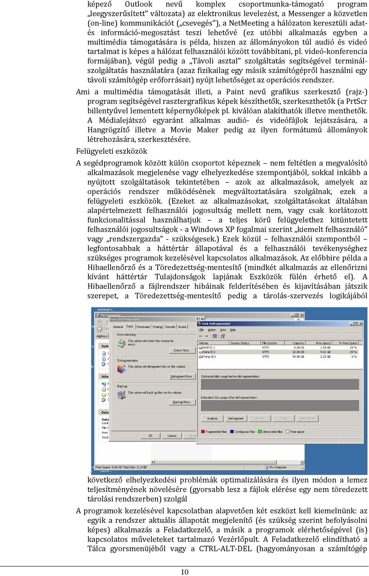Click the Help icon in Disk Defragmenter toolbar

(x=223, y=336)
